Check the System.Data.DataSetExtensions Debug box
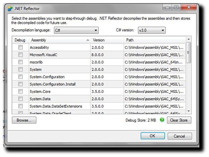This screenshot has height=157, width=209. [20, 106]
